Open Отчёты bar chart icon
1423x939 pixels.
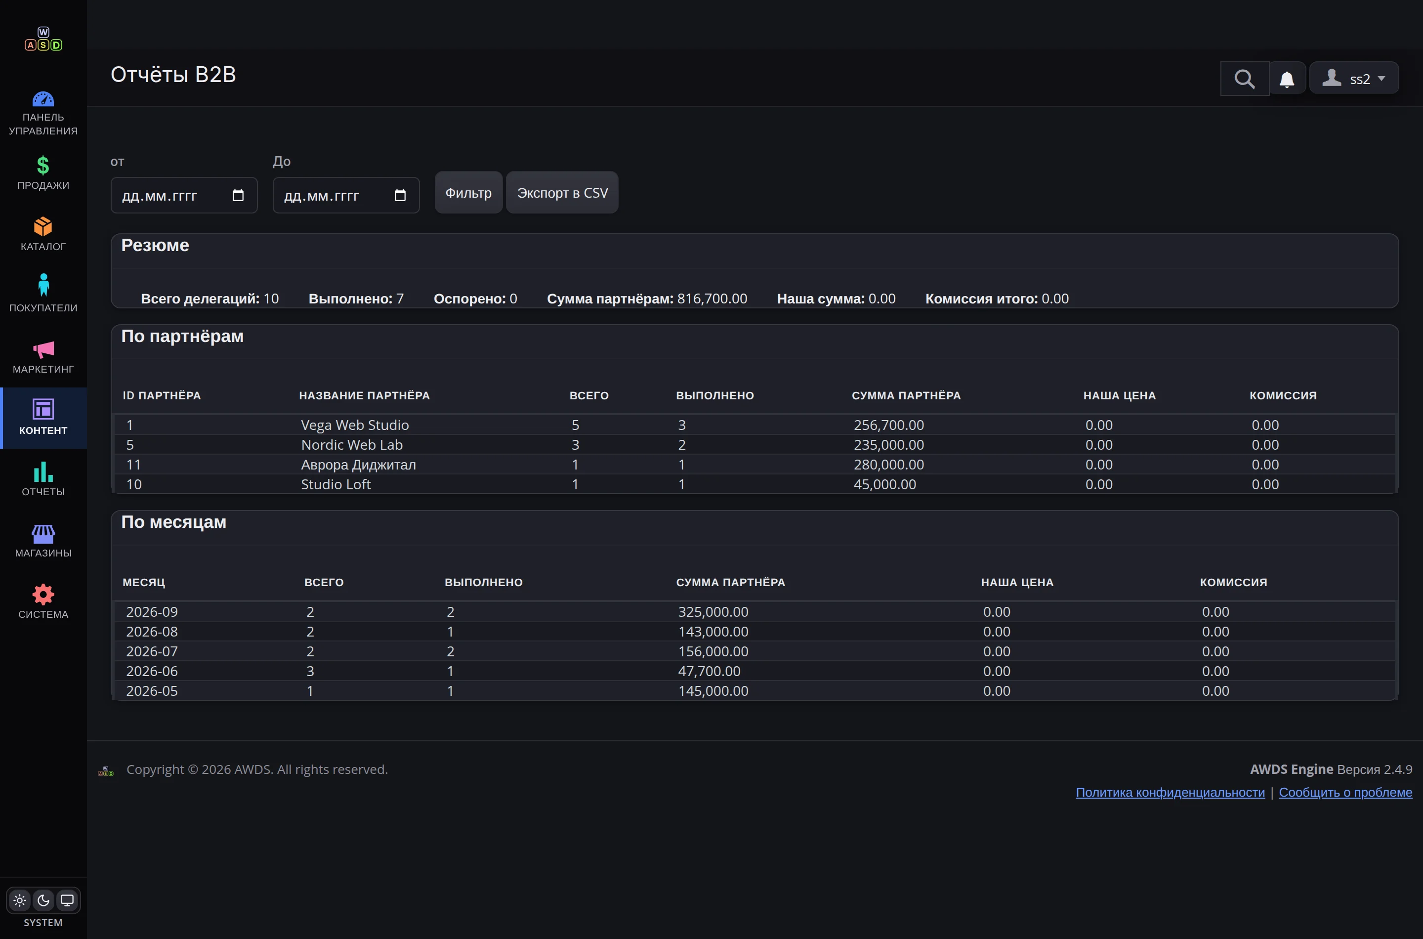pyautogui.click(x=43, y=471)
